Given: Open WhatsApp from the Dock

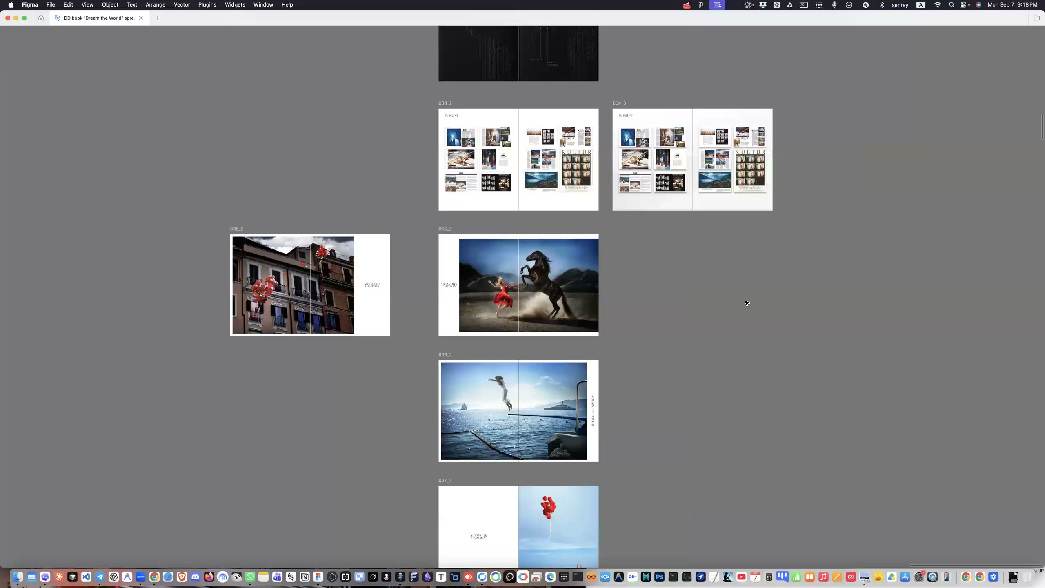Looking at the screenshot, I should tap(250, 577).
